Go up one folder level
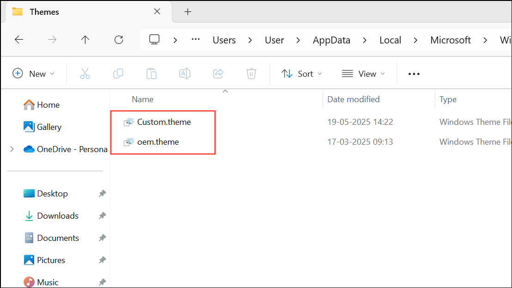 pos(85,40)
